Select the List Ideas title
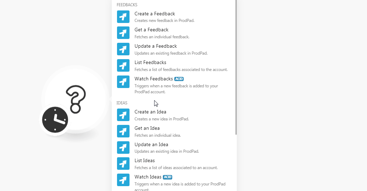This screenshot has width=367, height=191. (144, 161)
